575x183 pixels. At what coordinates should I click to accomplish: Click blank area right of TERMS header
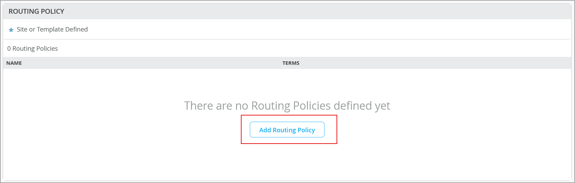click(430, 63)
